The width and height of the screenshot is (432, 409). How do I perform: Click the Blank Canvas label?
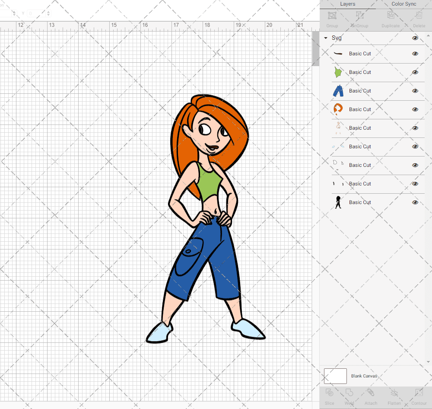point(364,376)
